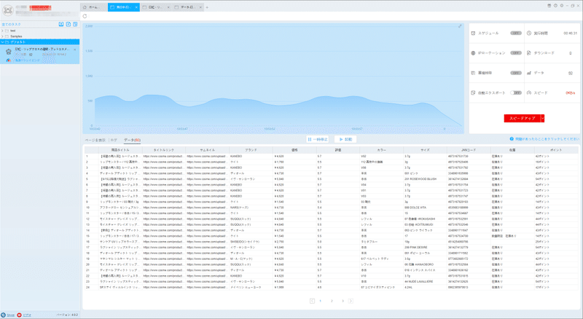583x319 pixels.
Task: Expand the chart to fullscreen
Action: click(x=460, y=26)
